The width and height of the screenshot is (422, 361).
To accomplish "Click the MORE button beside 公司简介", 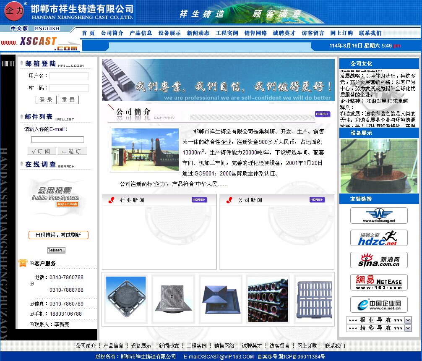I will (x=322, y=114).
